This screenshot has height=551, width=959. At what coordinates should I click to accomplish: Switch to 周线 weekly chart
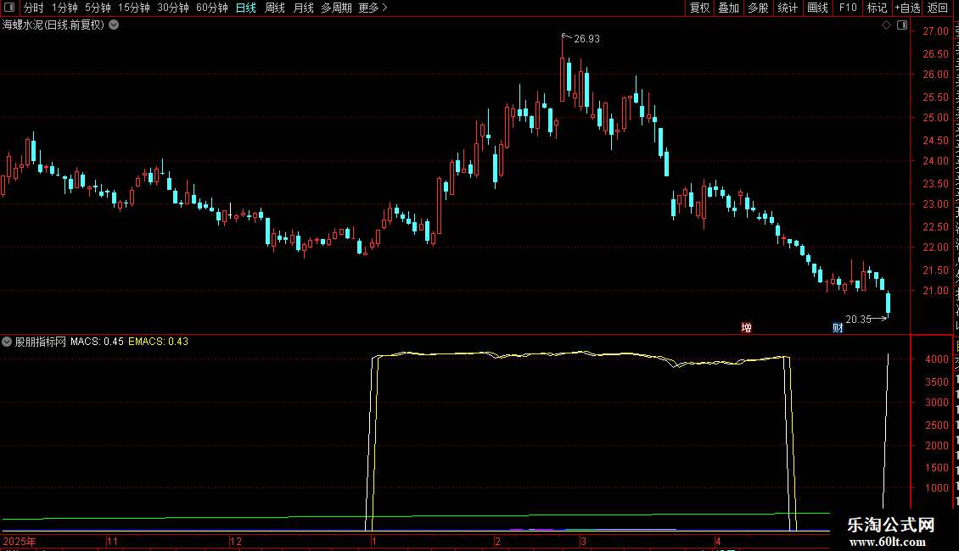275,8
